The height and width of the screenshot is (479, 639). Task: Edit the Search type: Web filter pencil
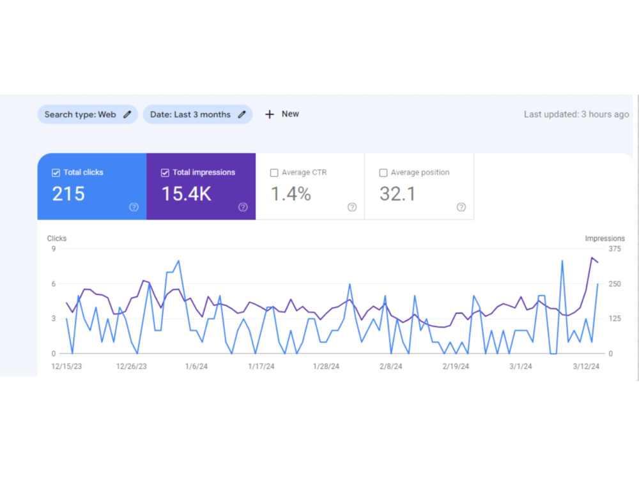click(127, 114)
